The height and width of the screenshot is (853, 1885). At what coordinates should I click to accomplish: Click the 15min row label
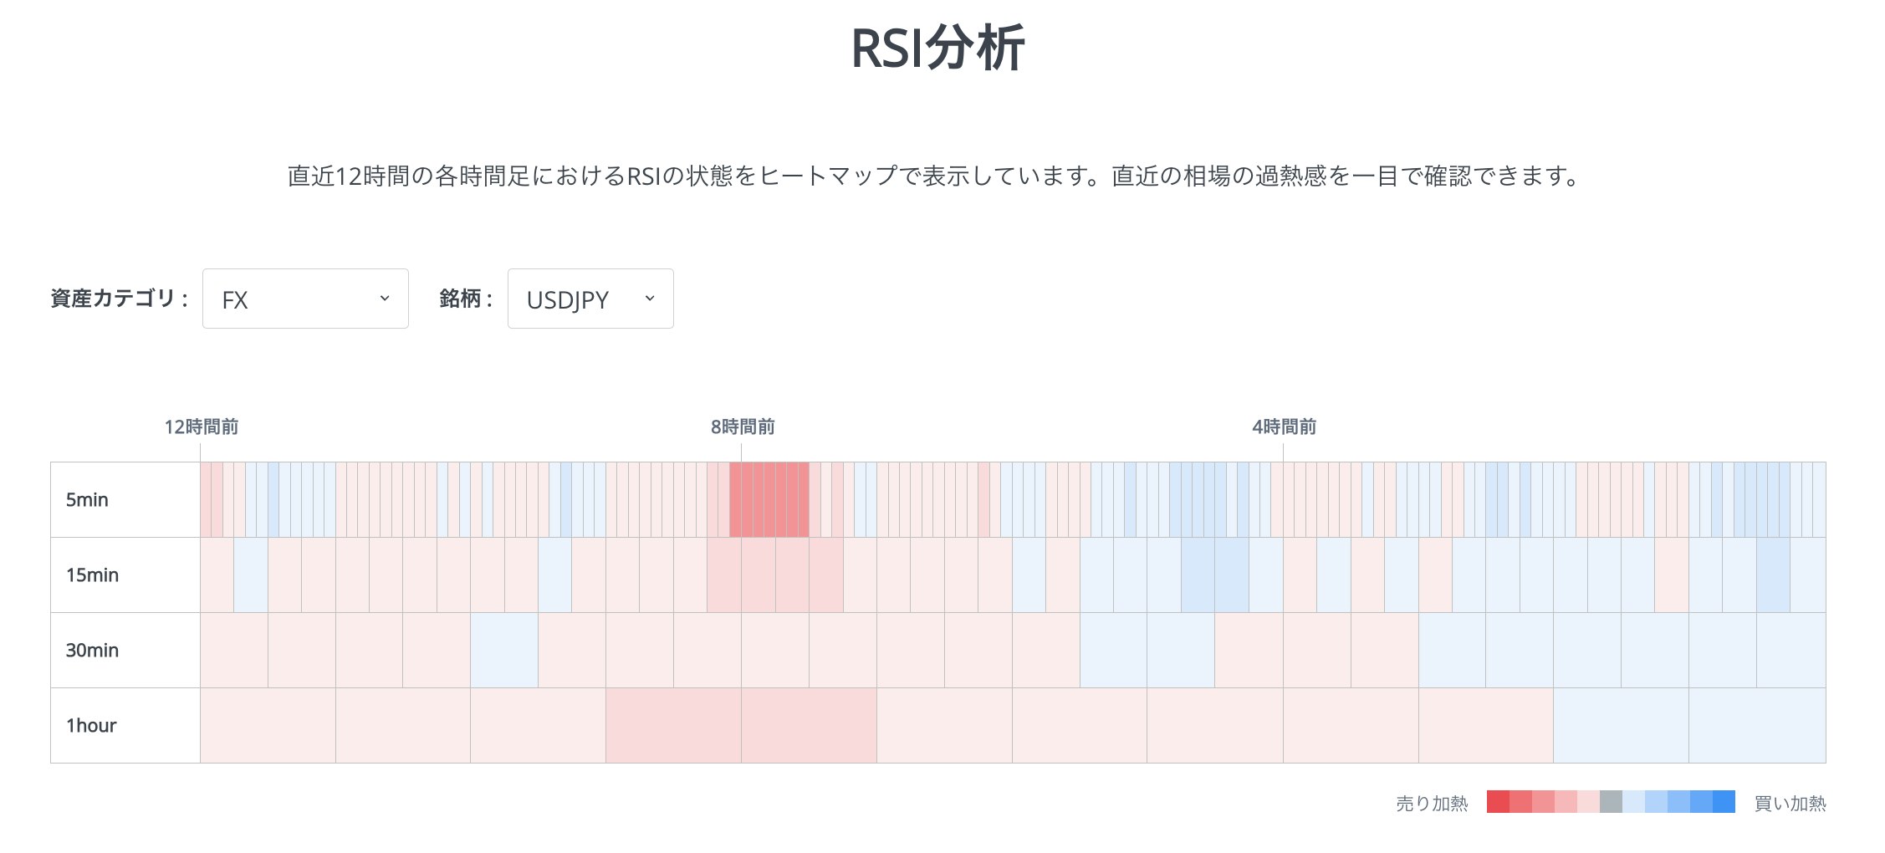pyautogui.click(x=92, y=575)
